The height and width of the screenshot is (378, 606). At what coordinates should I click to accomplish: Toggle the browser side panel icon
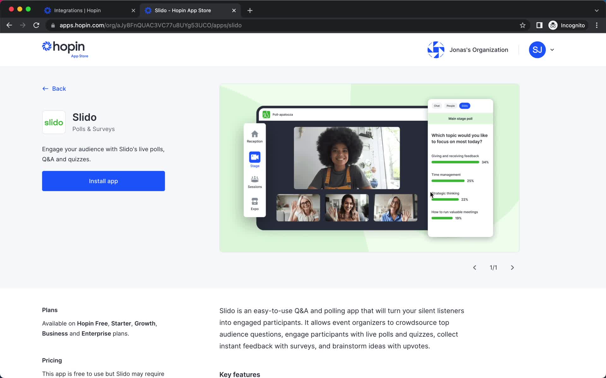539,25
